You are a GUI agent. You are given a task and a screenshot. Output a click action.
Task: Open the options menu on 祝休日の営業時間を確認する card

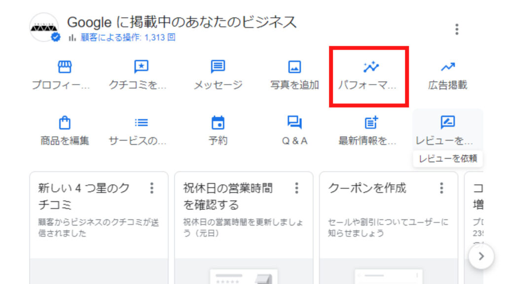296,188
